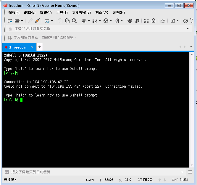Expand the Print icon dropdown arrow
This screenshot has width=197, height=185.
click(89, 21)
